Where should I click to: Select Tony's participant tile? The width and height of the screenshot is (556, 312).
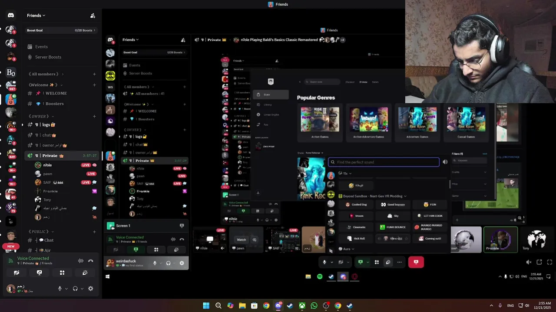(537, 239)
